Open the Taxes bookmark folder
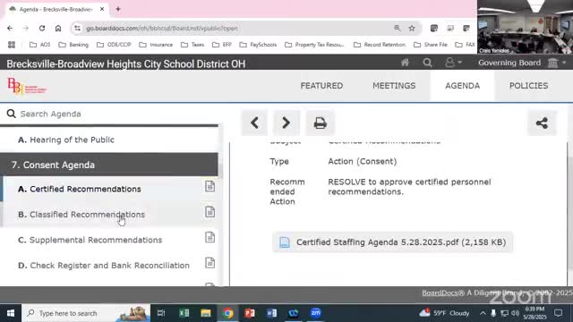Image resolution: width=573 pixels, height=322 pixels. click(x=192, y=45)
